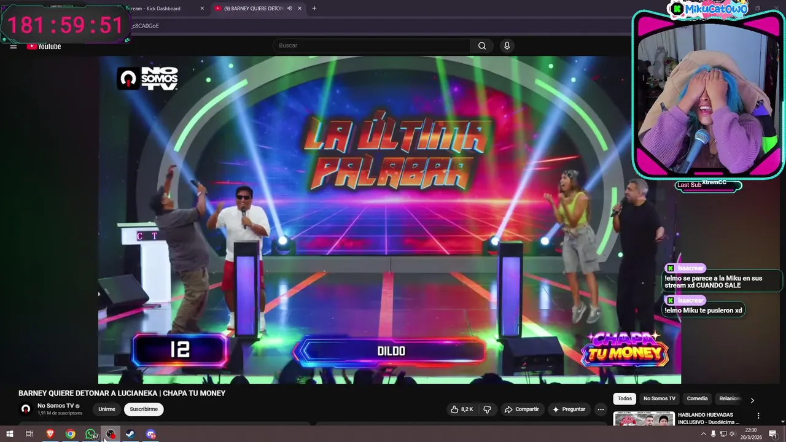Select the Comedia filter chip

tap(697, 398)
